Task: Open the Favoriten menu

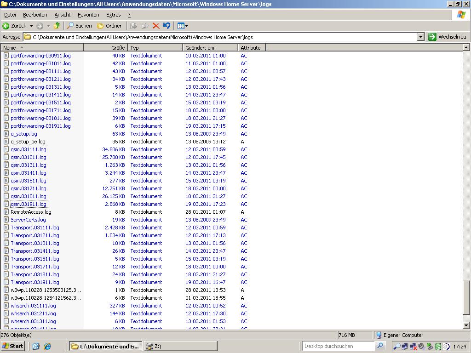Action: tap(88, 15)
